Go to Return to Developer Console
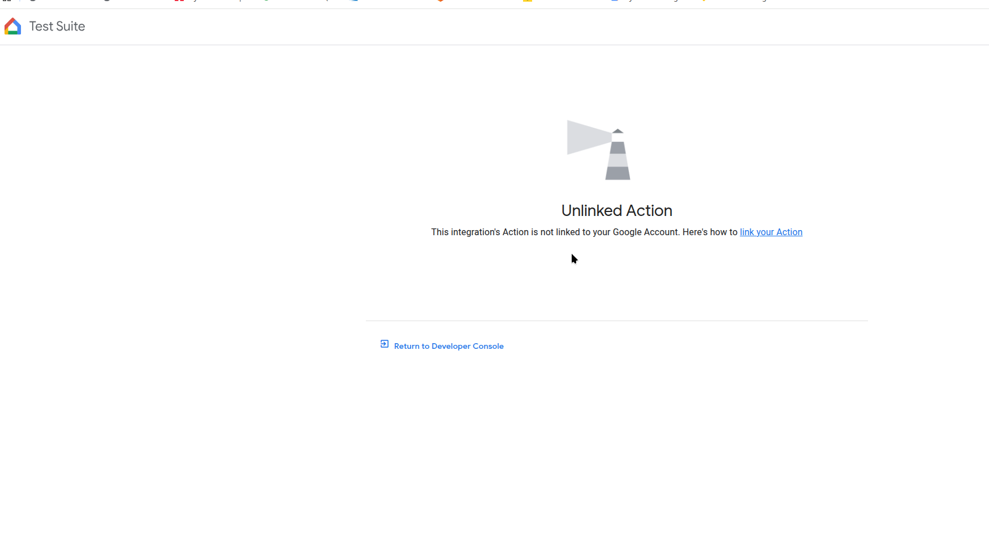 point(448,346)
